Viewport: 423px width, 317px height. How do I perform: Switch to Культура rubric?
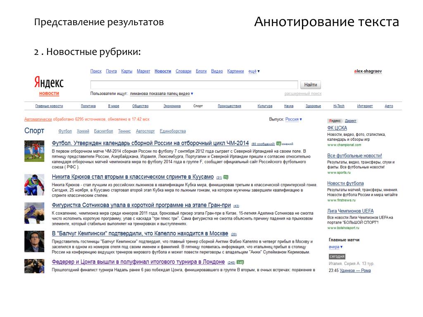tap(265, 106)
